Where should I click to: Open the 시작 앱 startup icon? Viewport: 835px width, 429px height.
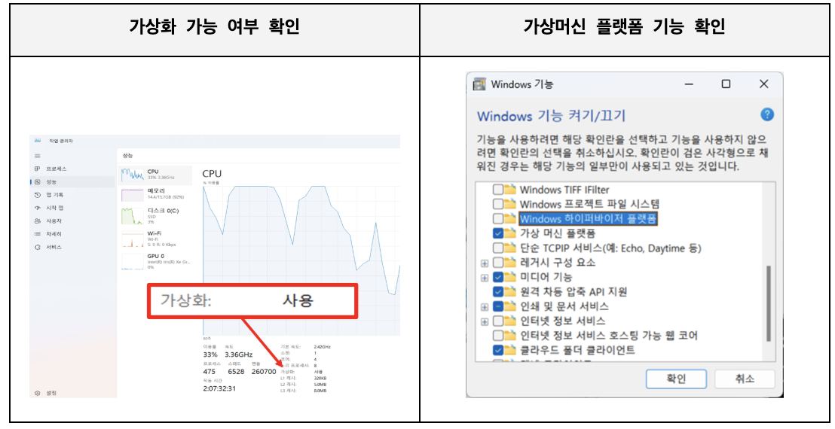pyautogui.click(x=37, y=208)
